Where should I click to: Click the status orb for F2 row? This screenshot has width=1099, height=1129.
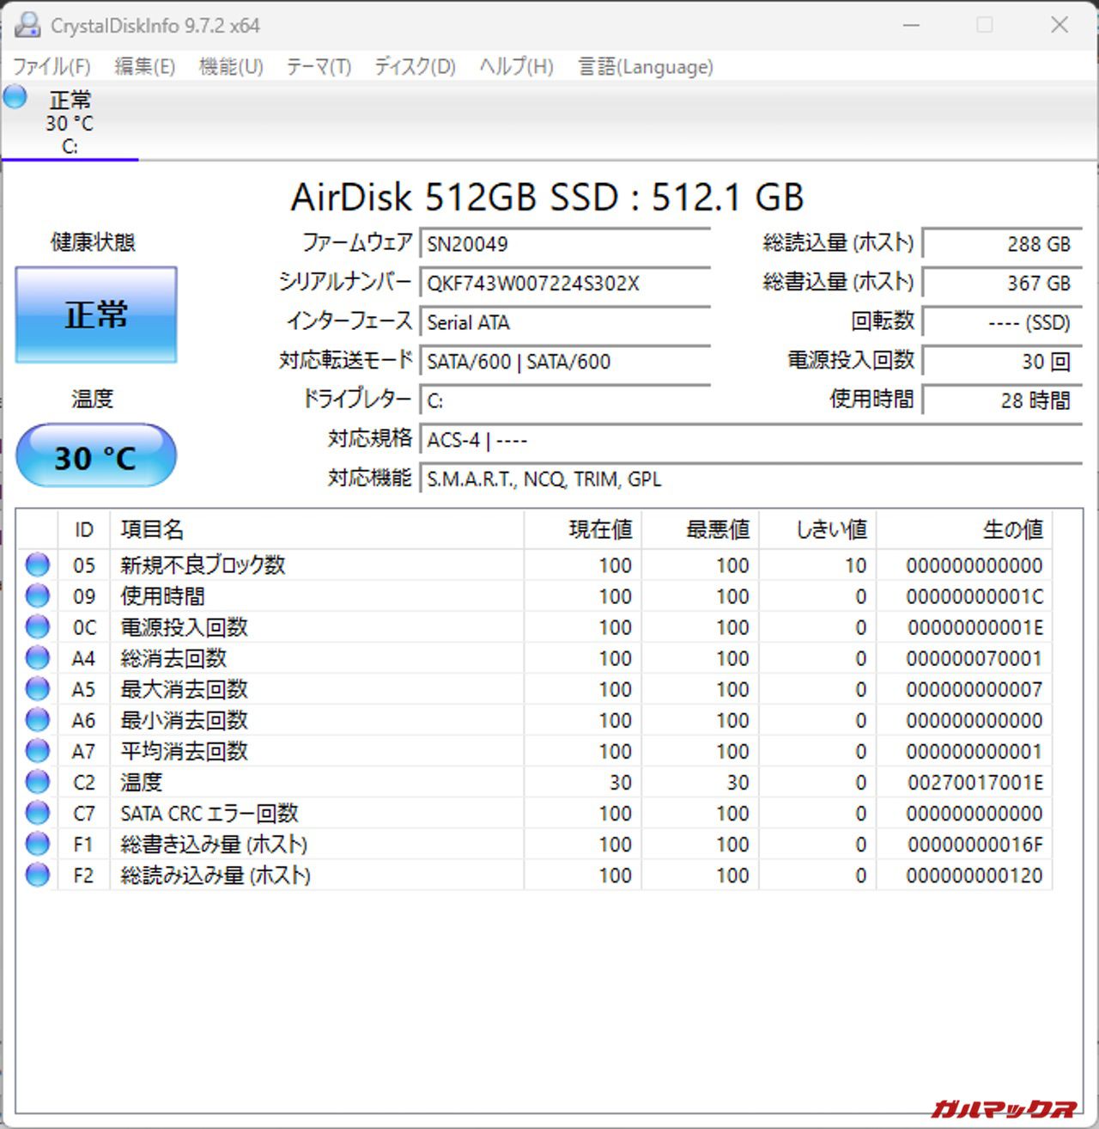click(37, 876)
